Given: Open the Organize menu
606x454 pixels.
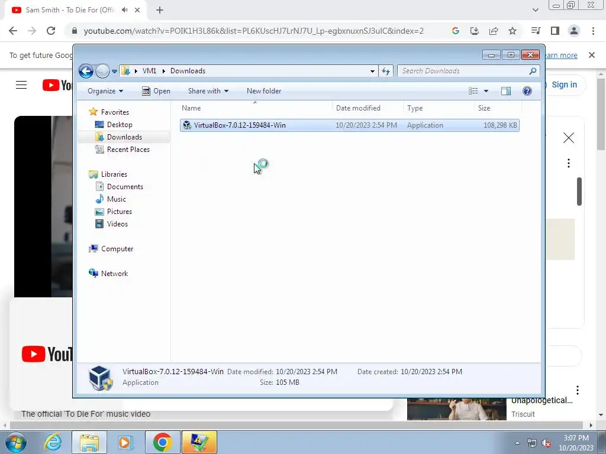Looking at the screenshot, I should point(105,91).
